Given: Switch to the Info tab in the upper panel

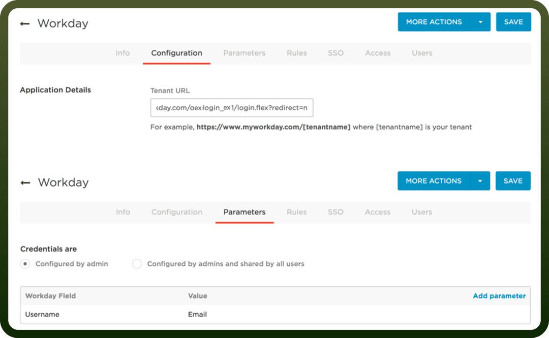Looking at the screenshot, I should [x=123, y=53].
